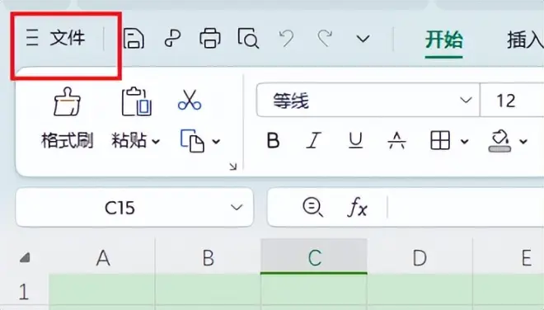Select column C header
The image size is (544, 310).
tap(314, 257)
